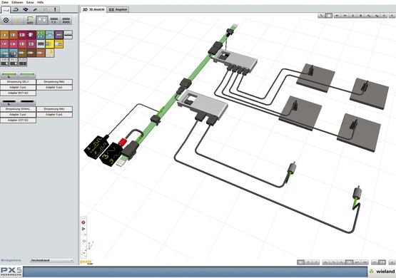Toggle the opposing arrows tool button
Screen dimensions: 396x278
point(42,20)
